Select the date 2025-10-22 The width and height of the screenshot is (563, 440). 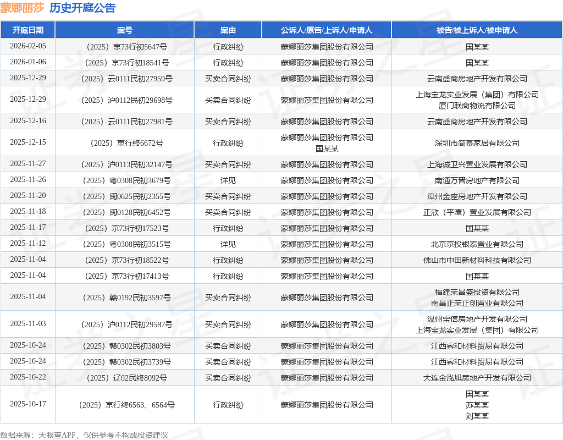click(28, 377)
